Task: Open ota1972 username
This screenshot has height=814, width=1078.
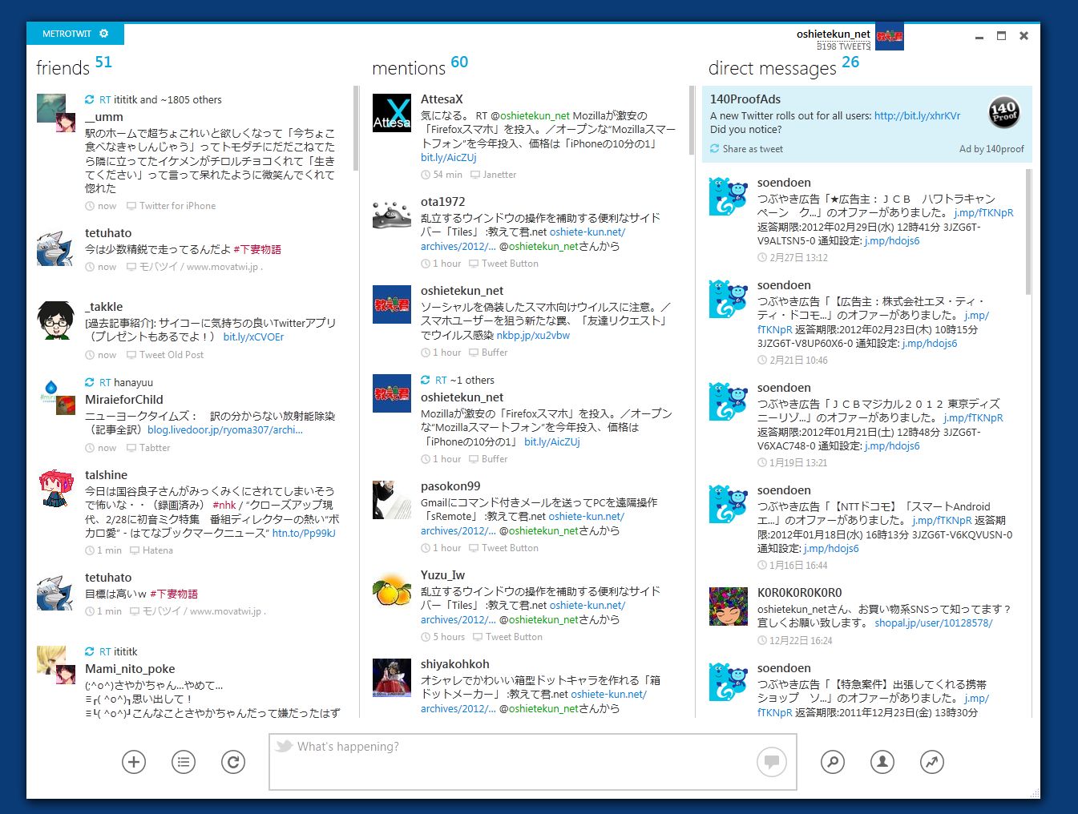Action: click(442, 202)
